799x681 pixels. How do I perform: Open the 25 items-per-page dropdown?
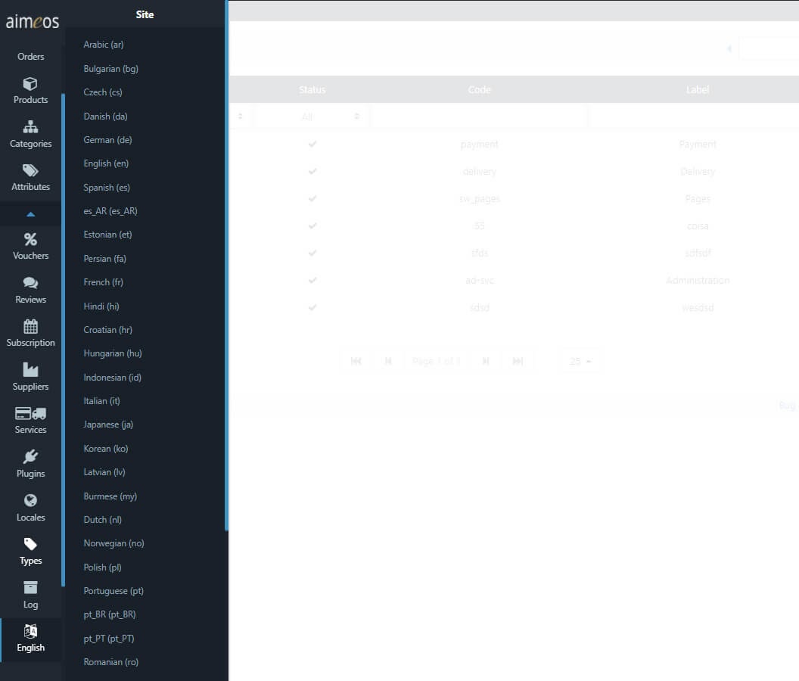click(580, 361)
